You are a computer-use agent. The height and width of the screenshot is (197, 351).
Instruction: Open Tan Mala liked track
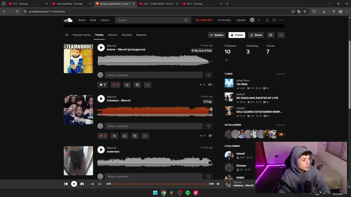242,84
